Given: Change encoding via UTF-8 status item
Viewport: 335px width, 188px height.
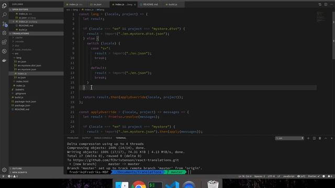Looking at the screenshot, I should [x=271, y=177].
